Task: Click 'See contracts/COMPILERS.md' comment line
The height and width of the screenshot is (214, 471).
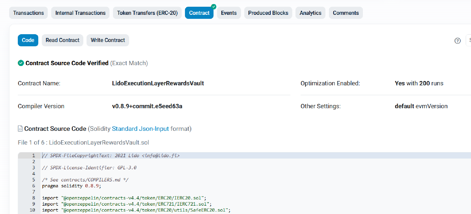Action: (x=85, y=180)
